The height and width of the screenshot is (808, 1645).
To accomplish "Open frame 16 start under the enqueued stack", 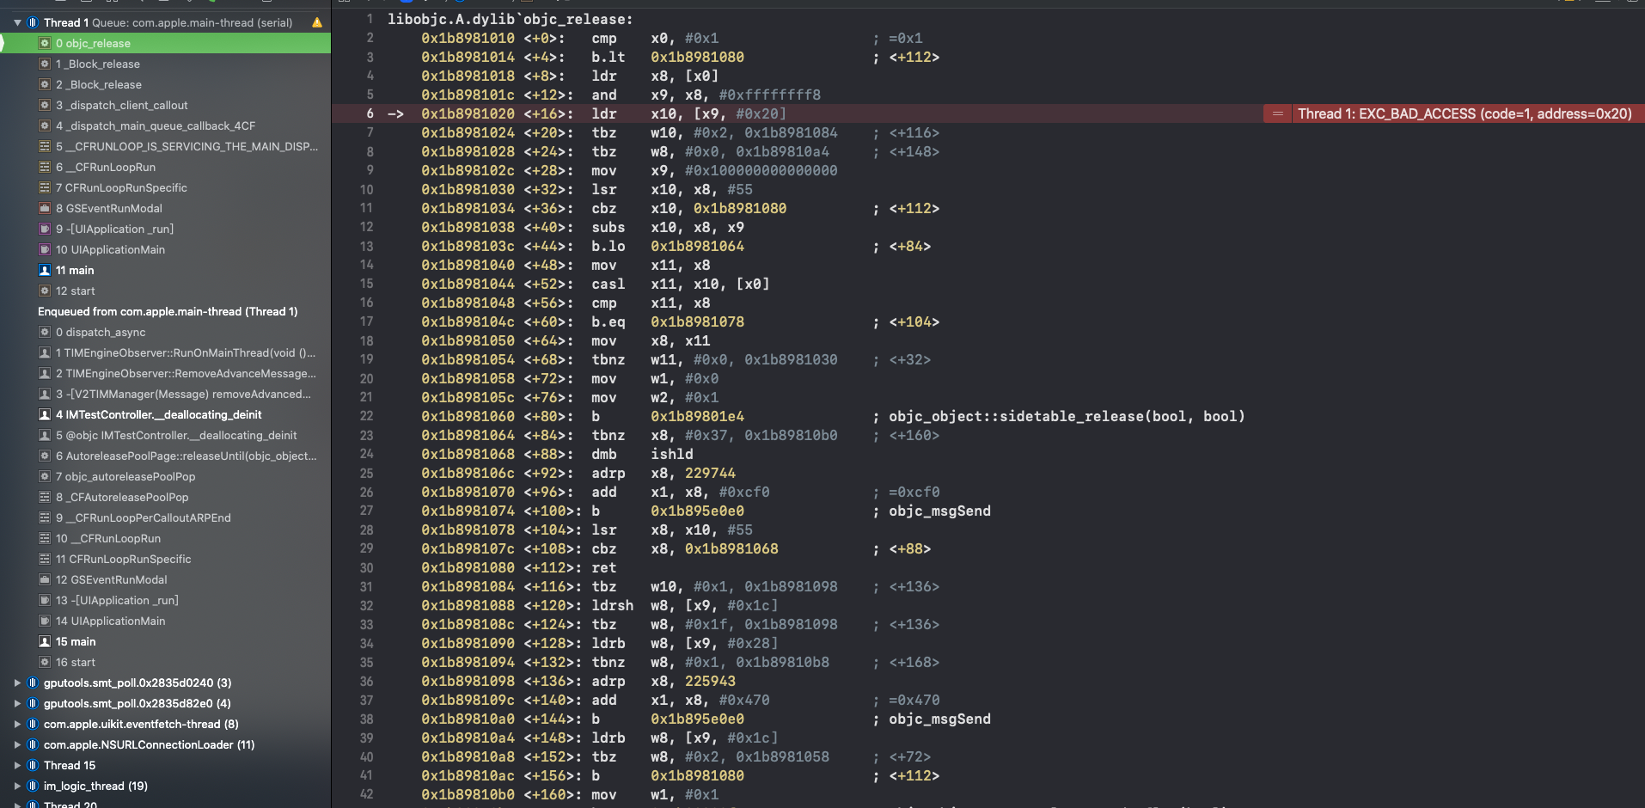I will pyautogui.click(x=77, y=662).
